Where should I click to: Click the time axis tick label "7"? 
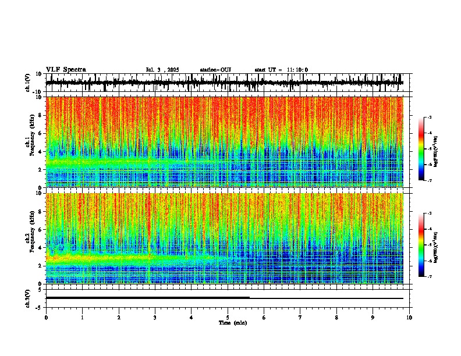point(300,318)
